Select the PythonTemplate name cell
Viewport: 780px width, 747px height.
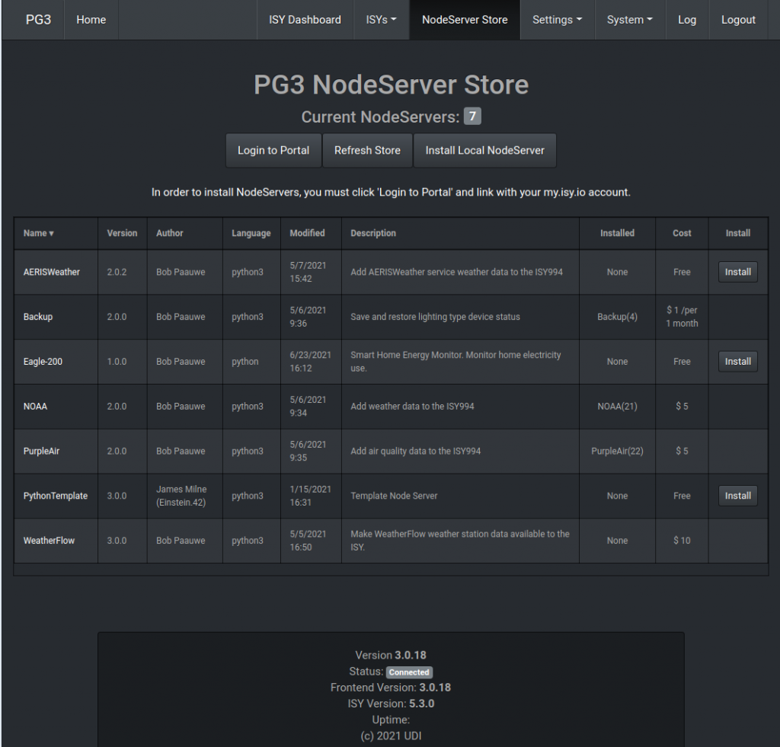tap(55, 496)
